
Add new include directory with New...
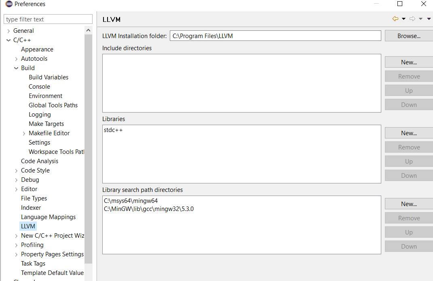[409, 62]
